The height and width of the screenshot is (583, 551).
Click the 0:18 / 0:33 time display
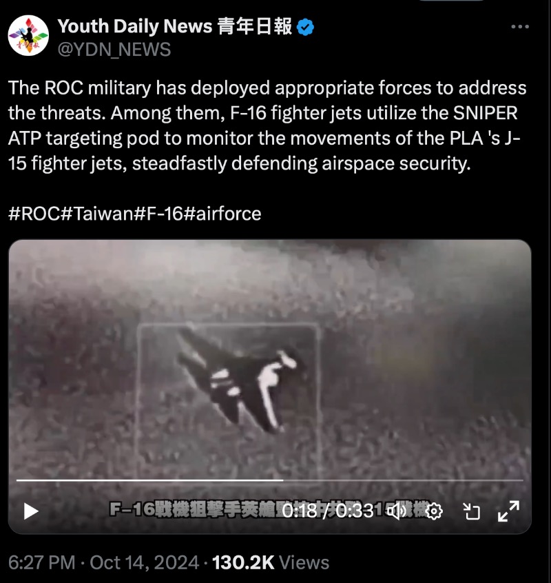pos(328,511)
